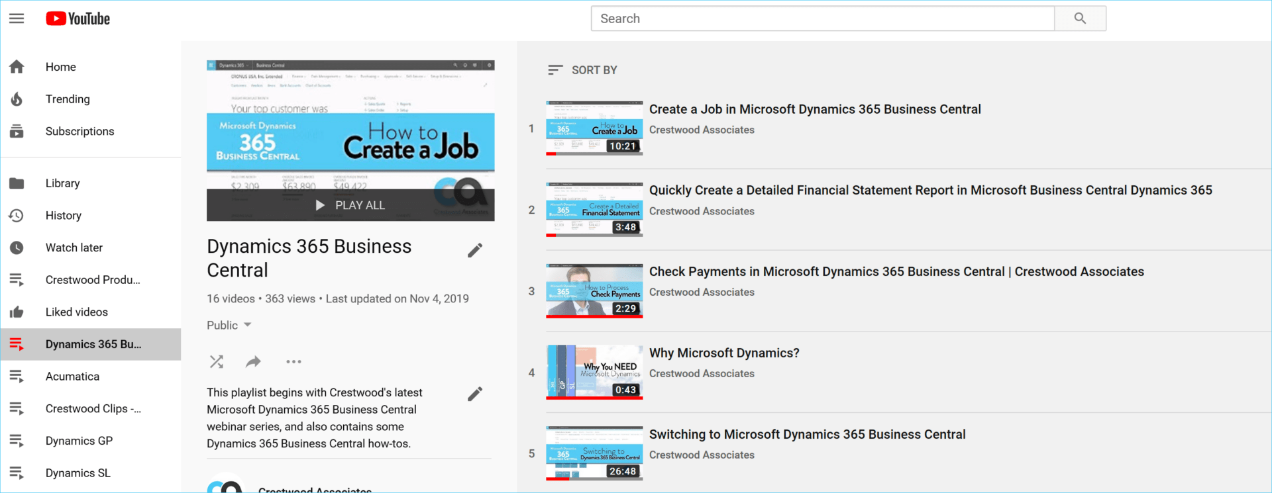This screenshot has height=493, width=1272.
Task: Click the Crestwood Clips playlist icon
Action: (17, 408)
